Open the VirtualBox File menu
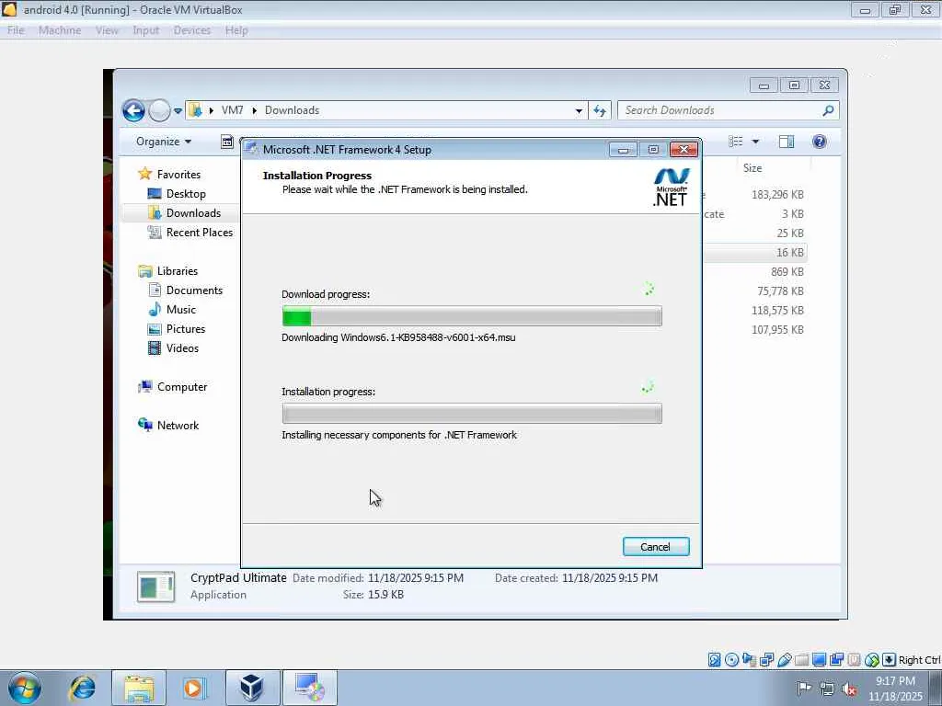The width and height of the screenshot is (942, 706). coord(16,30)
